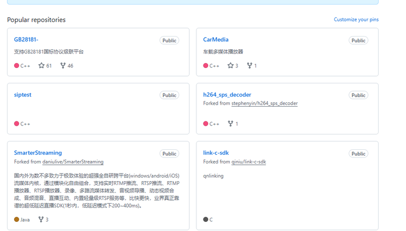Click the 3 stars count on CarMedia
This screenshot has height=231, width=406.
pyautogui.click(x=236, y=66)
